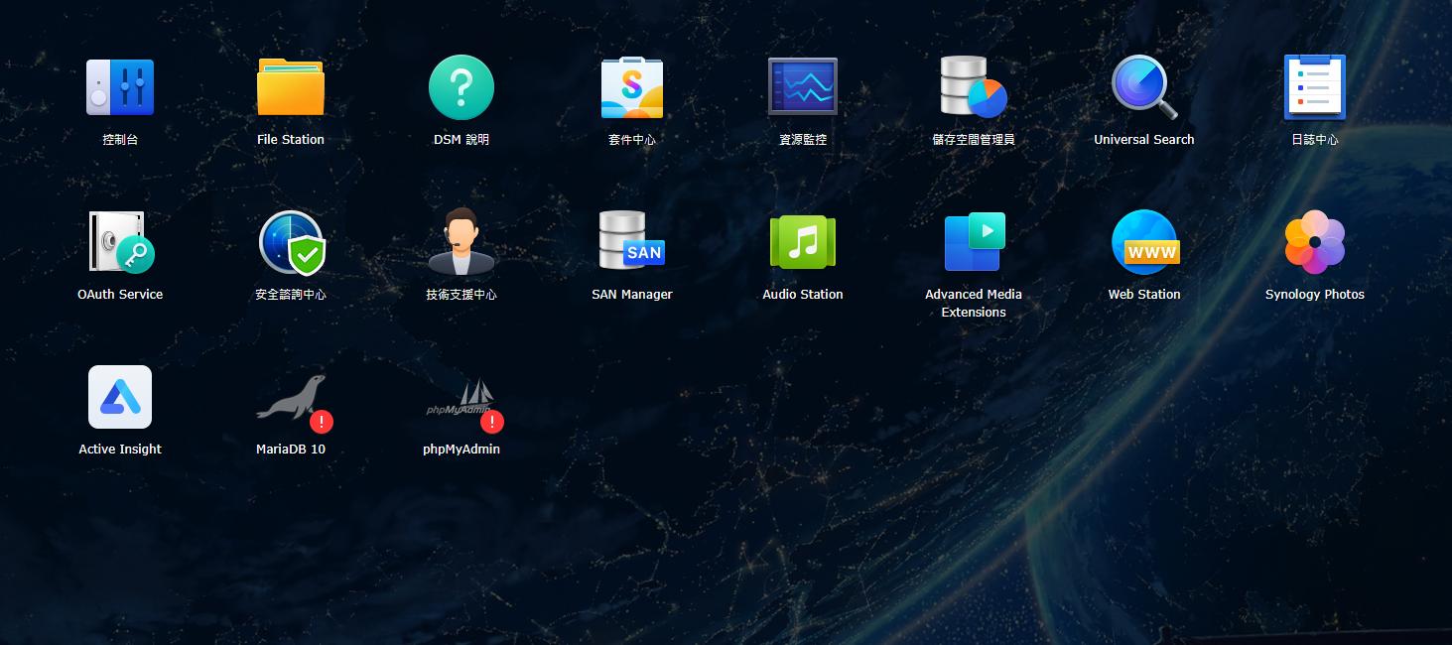Click the '儲存空間管理員' label text
This screenshot has height=645, width=1452.
[x=974, y=140]
